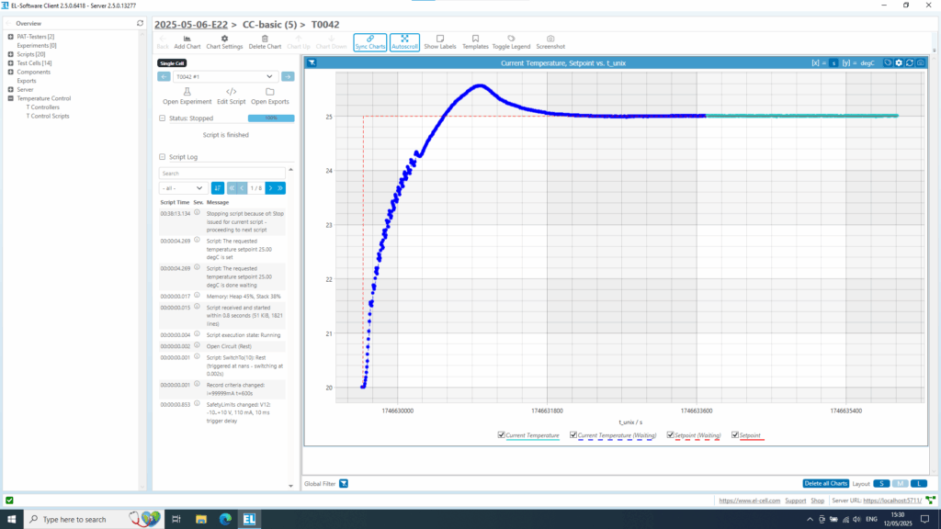Open the Templates panel

(x=478, y=39)
